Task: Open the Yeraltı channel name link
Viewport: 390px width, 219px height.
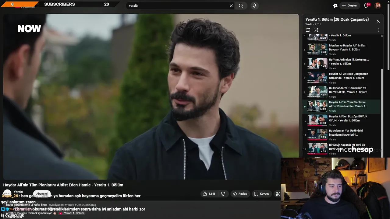Action: tap(18, 192)
